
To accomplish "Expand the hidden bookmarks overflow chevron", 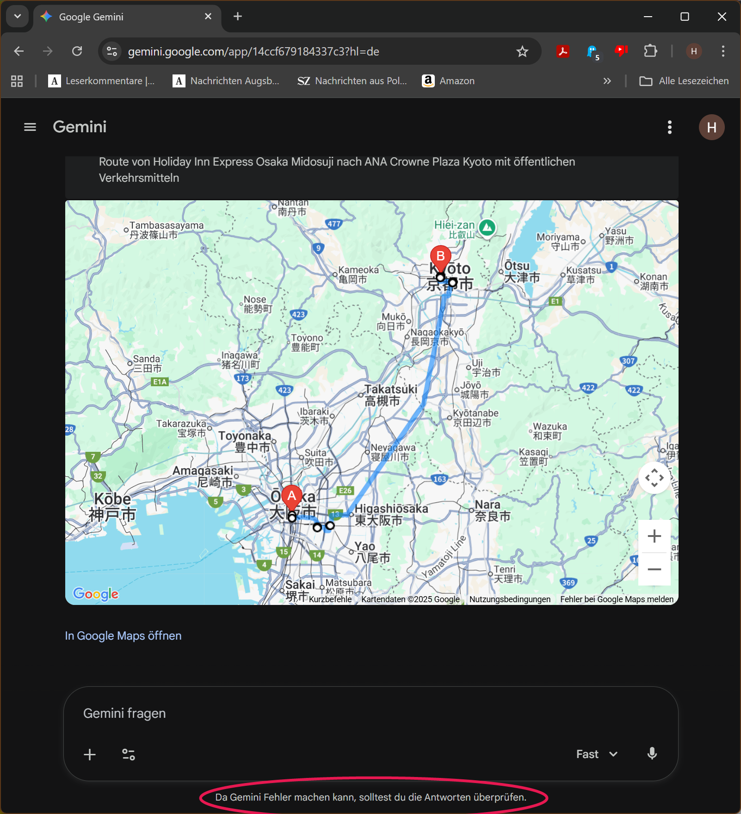I will pyautogui.click(x=607, y=81).
